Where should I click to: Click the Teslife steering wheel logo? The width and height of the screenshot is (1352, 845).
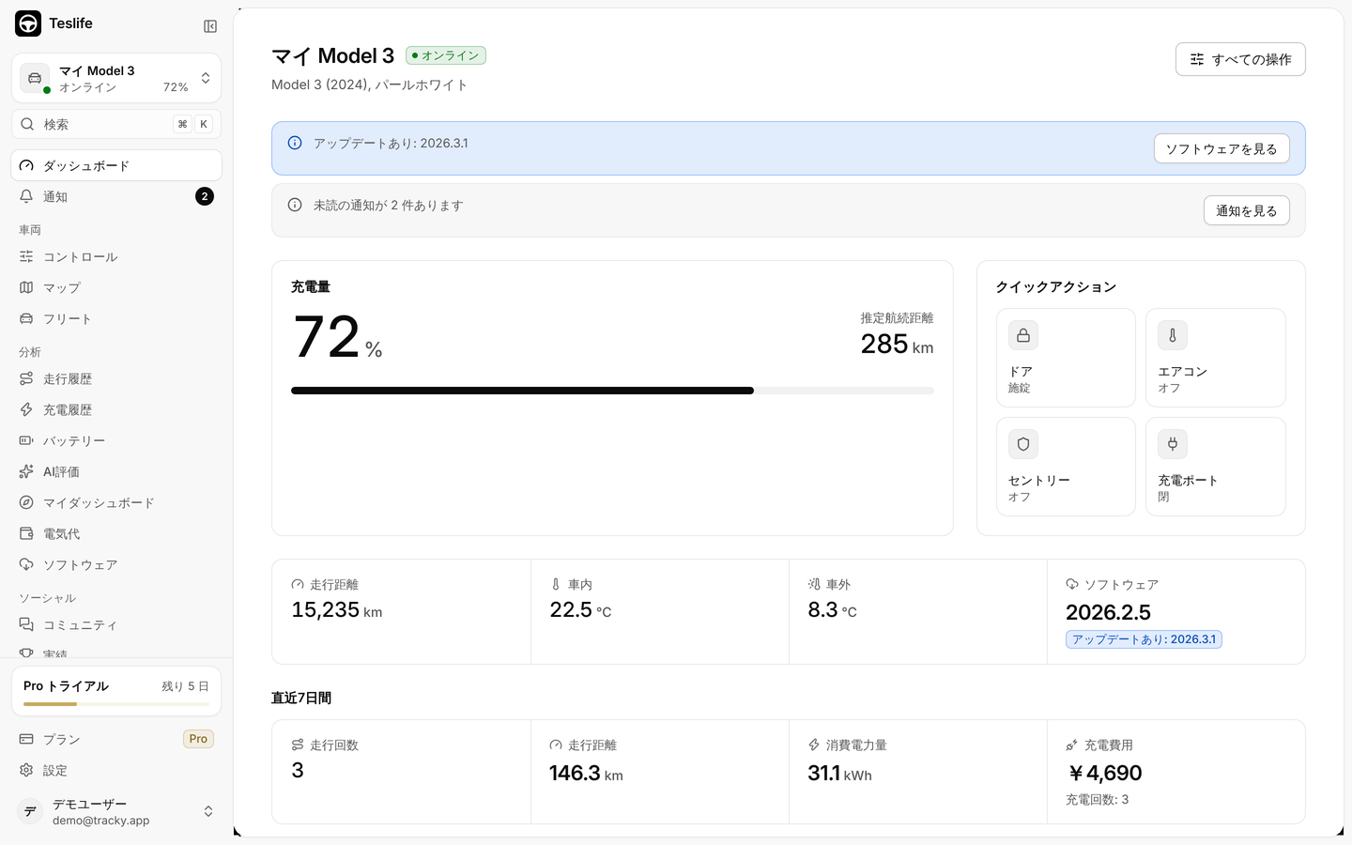[x=28, y=23]
